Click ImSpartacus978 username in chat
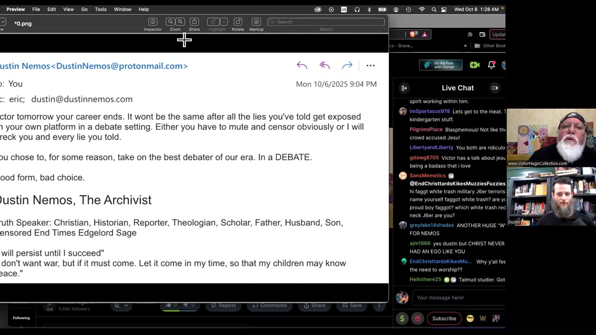Image resolution: width=596 pixels, height=335 pixels. pos(430,111)
